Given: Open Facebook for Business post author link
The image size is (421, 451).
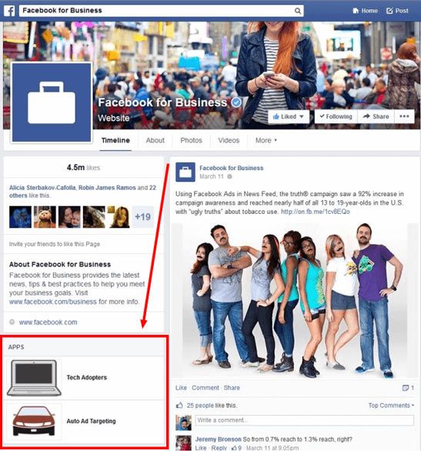Looking at the screenshot, I should [232, 168].
